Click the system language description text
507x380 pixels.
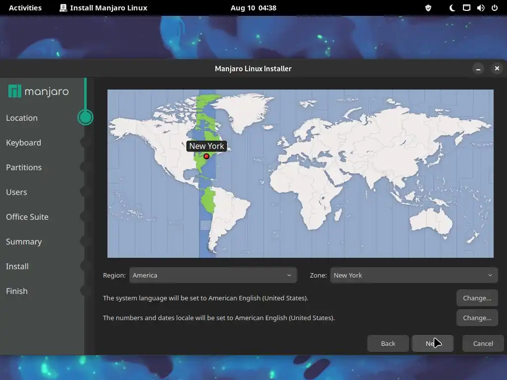click(205, 298)
